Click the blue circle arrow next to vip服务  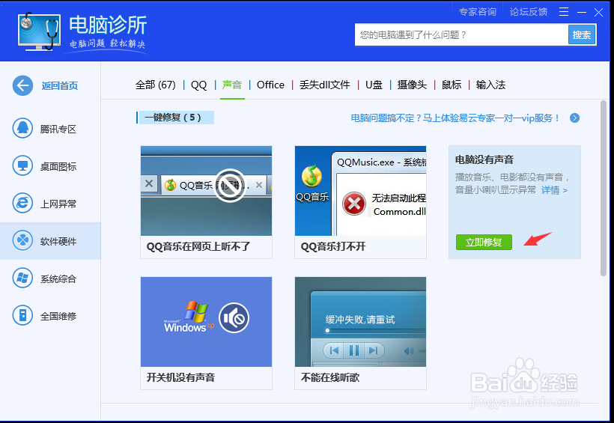pyautogui.click(x=574, y=118)
